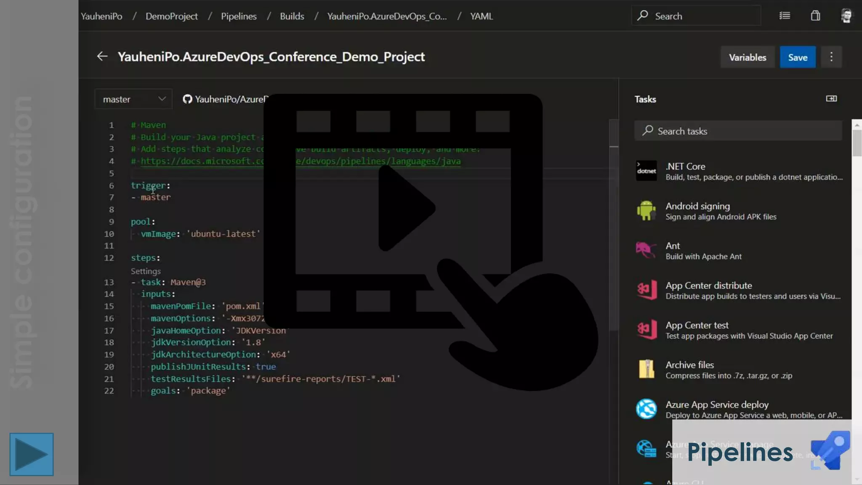Image resolution: width=862 pixels, height=485 pixels.
Task: Click the line number 22 in the gutter
Action: 109,391
